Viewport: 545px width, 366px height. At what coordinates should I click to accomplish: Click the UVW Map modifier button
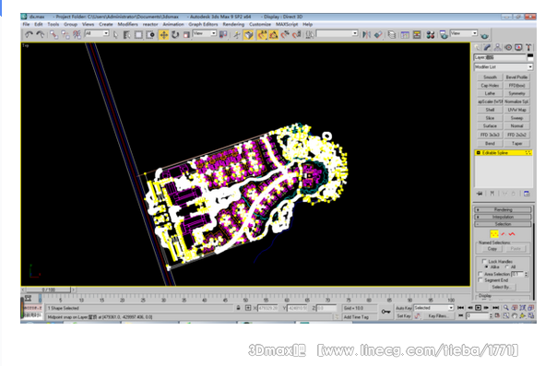tap(516, 110)
